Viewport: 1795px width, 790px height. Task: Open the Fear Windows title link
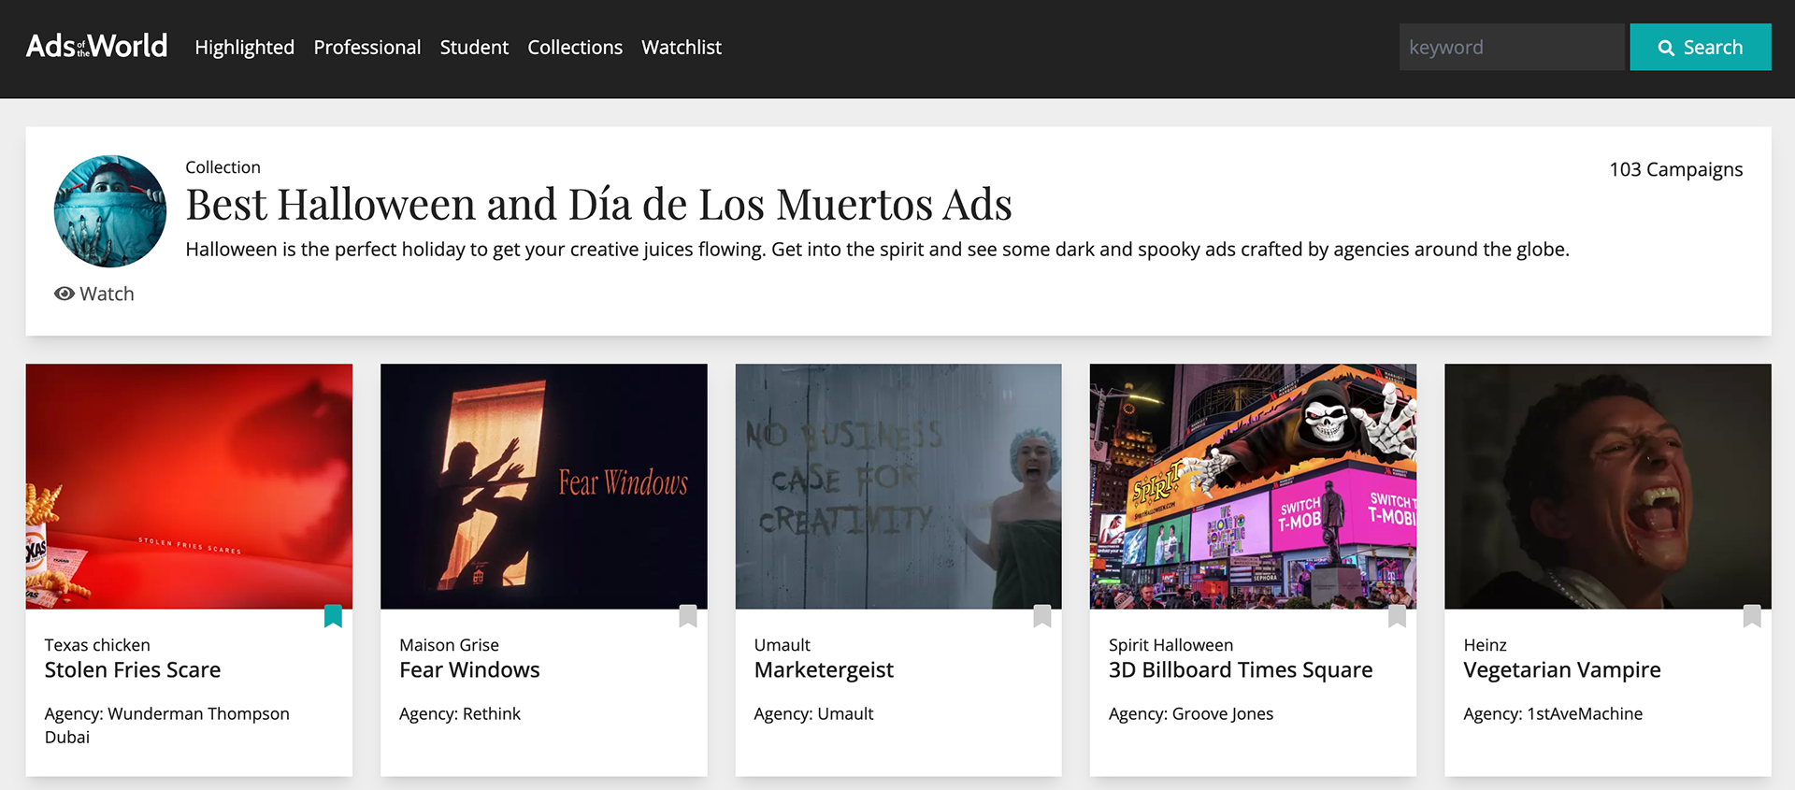click(469, 670)
